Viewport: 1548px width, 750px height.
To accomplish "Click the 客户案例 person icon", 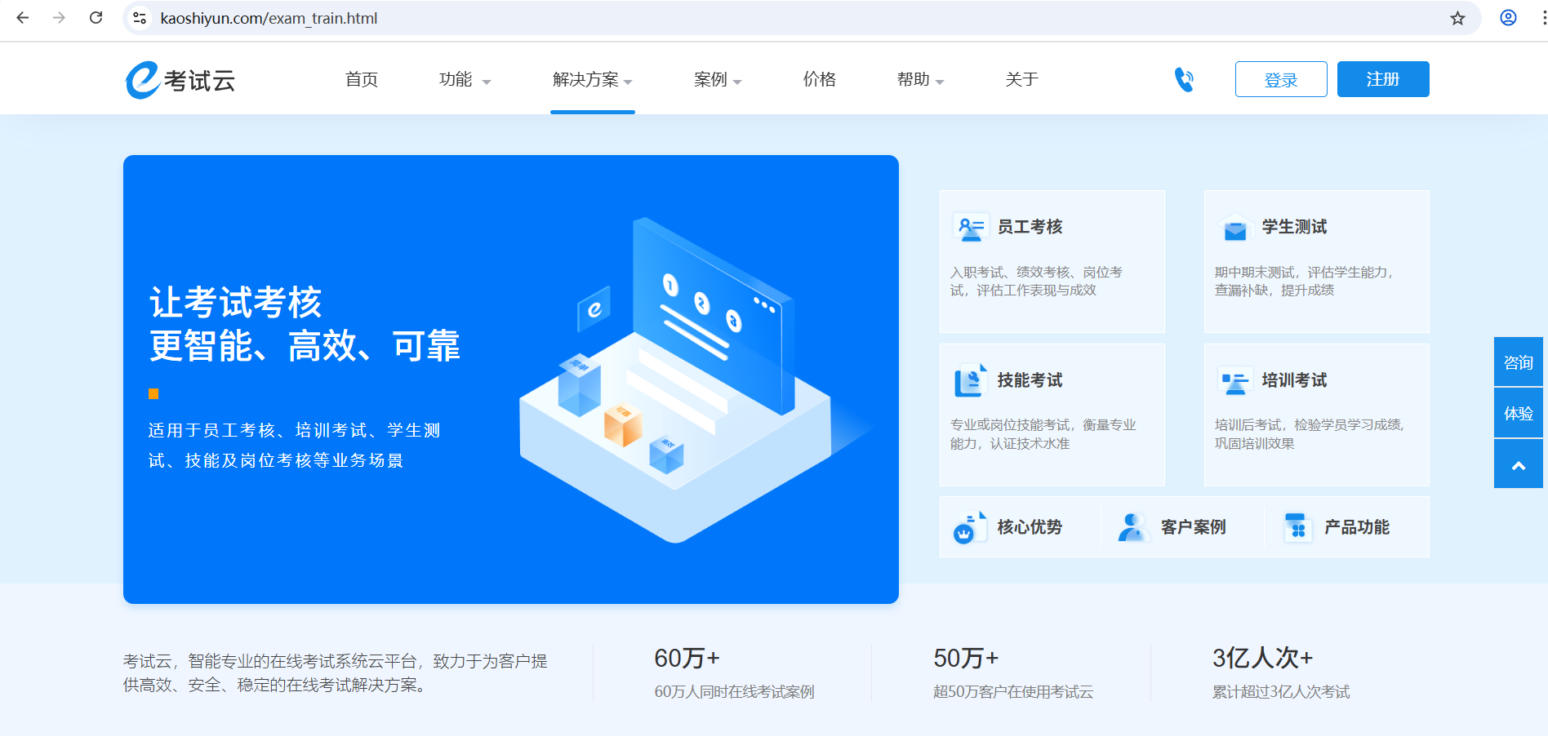I will (1132, 528).
